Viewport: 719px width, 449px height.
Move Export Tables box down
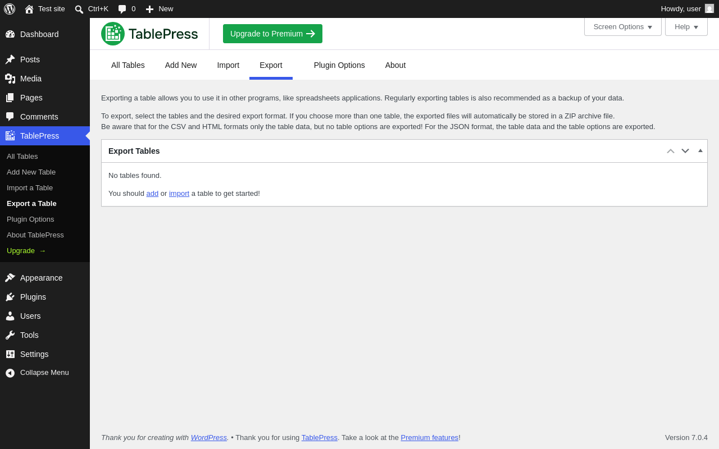point(685,151)
